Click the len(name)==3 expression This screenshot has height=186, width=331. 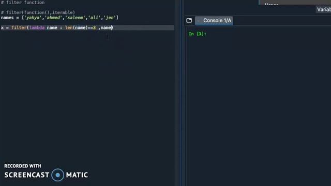pyautogui.click(x=80, y=27)
